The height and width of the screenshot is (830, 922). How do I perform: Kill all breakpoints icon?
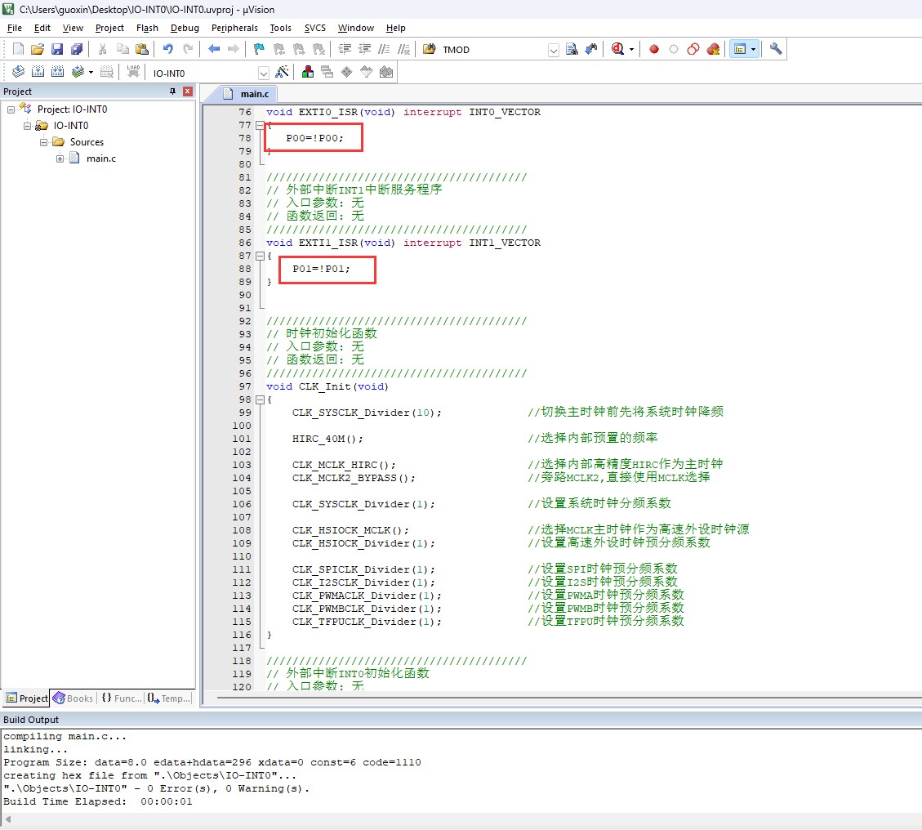click(x=713, y=49)
